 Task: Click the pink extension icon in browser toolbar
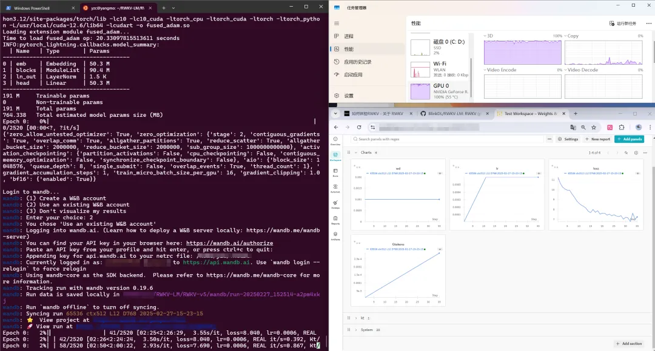coord(610,127)
